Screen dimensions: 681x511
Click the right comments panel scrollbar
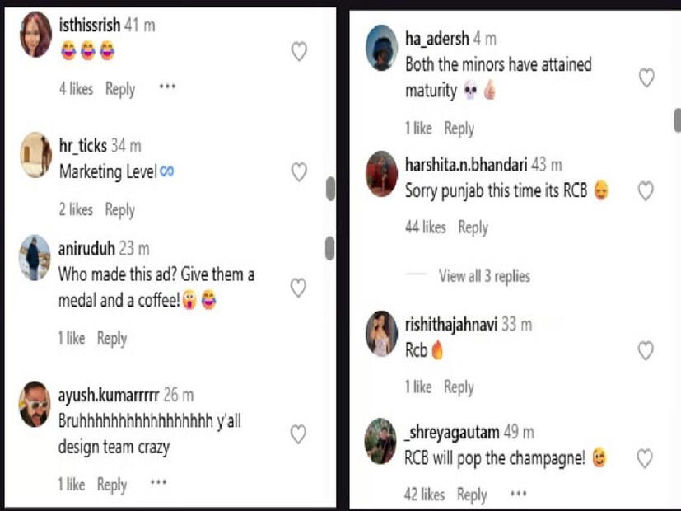pos(677,121)
